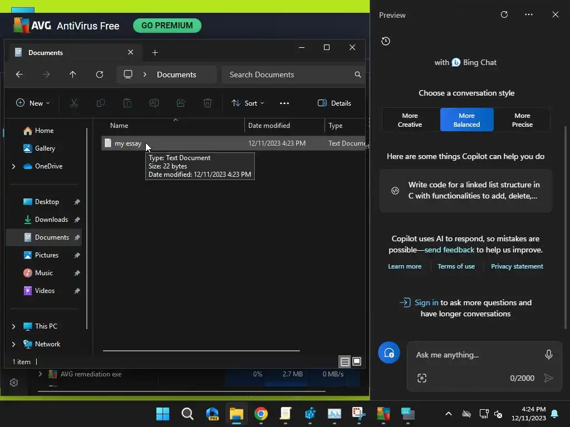Open a new Explorer tab with plus button

155,53
